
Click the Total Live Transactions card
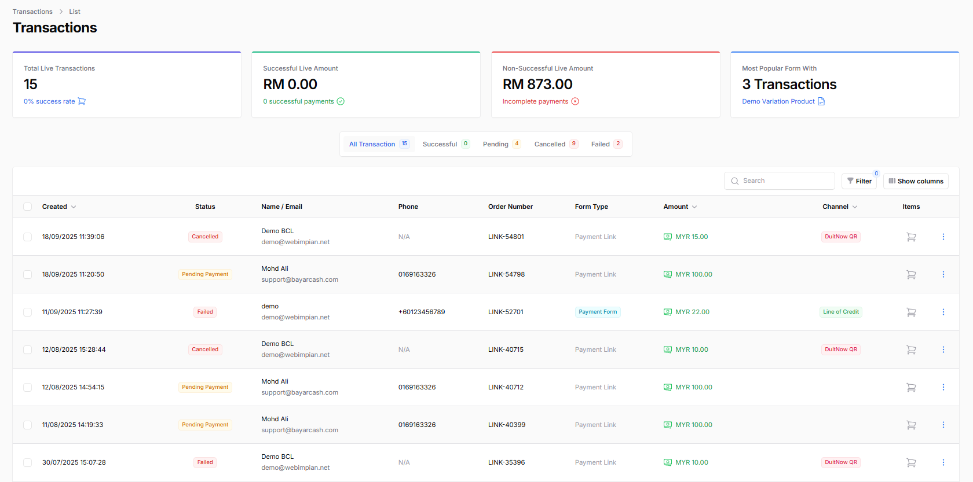pyautogui.click(x=127, y=85)
